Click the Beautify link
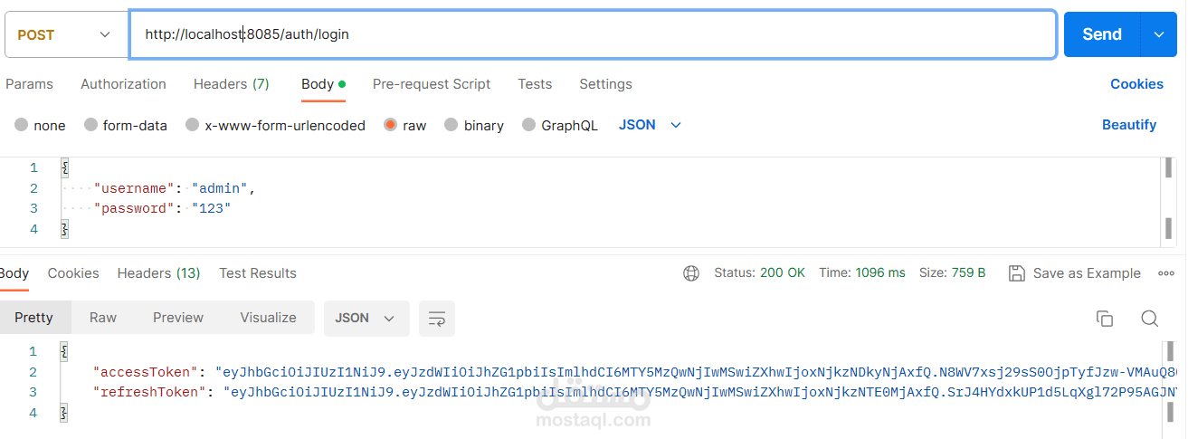Image resolution: width=1188 pixels, height=439 pixels. click(1129, 125)
